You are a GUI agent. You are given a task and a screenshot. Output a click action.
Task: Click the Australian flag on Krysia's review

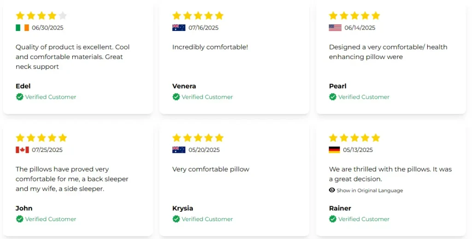tap(179, 150)
